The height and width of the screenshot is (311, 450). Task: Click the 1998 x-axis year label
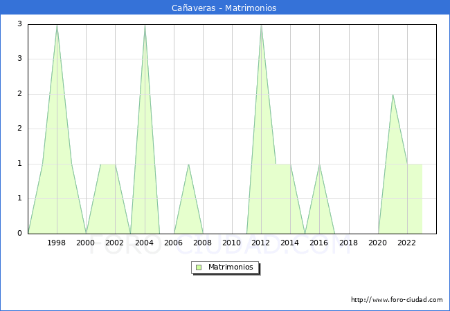pyautogui.click(x=57, y=243)
